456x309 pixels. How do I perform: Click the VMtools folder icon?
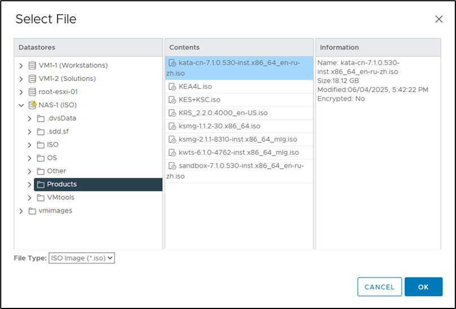41,198
